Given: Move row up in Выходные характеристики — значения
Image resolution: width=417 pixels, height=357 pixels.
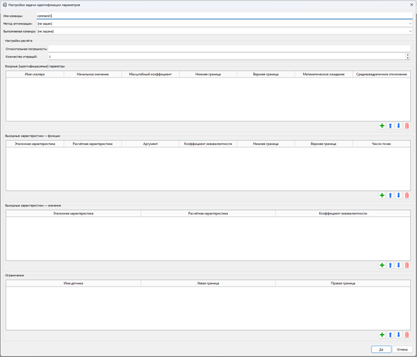Looking at the screenshot, I should [x=390, y=265].
